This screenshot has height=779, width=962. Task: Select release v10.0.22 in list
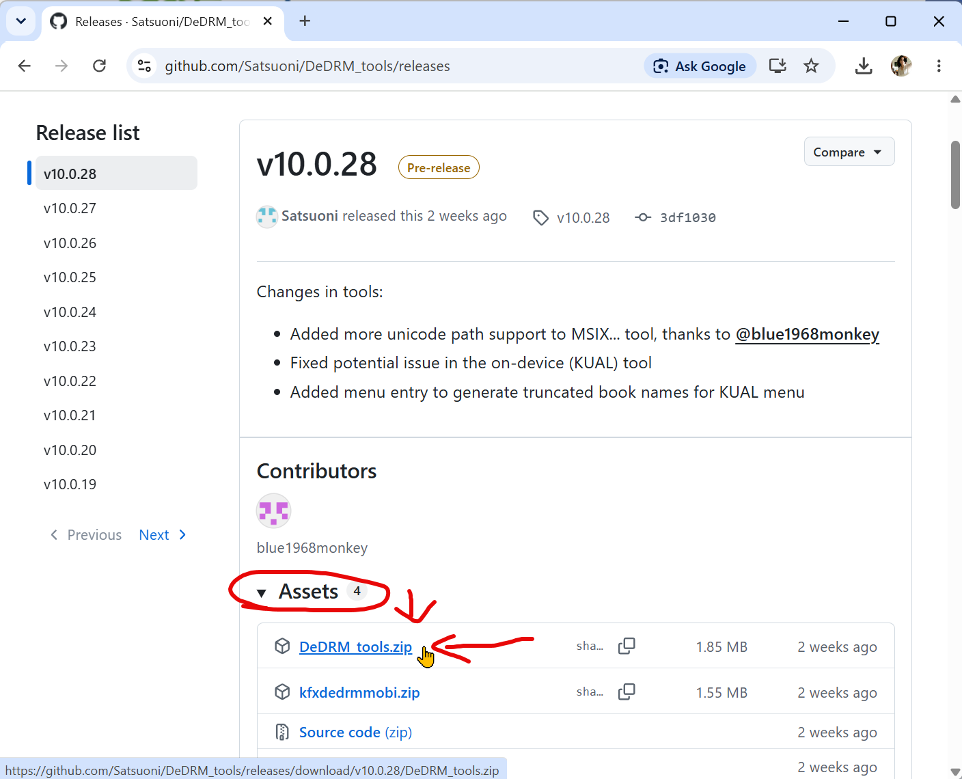click(70, 381)
